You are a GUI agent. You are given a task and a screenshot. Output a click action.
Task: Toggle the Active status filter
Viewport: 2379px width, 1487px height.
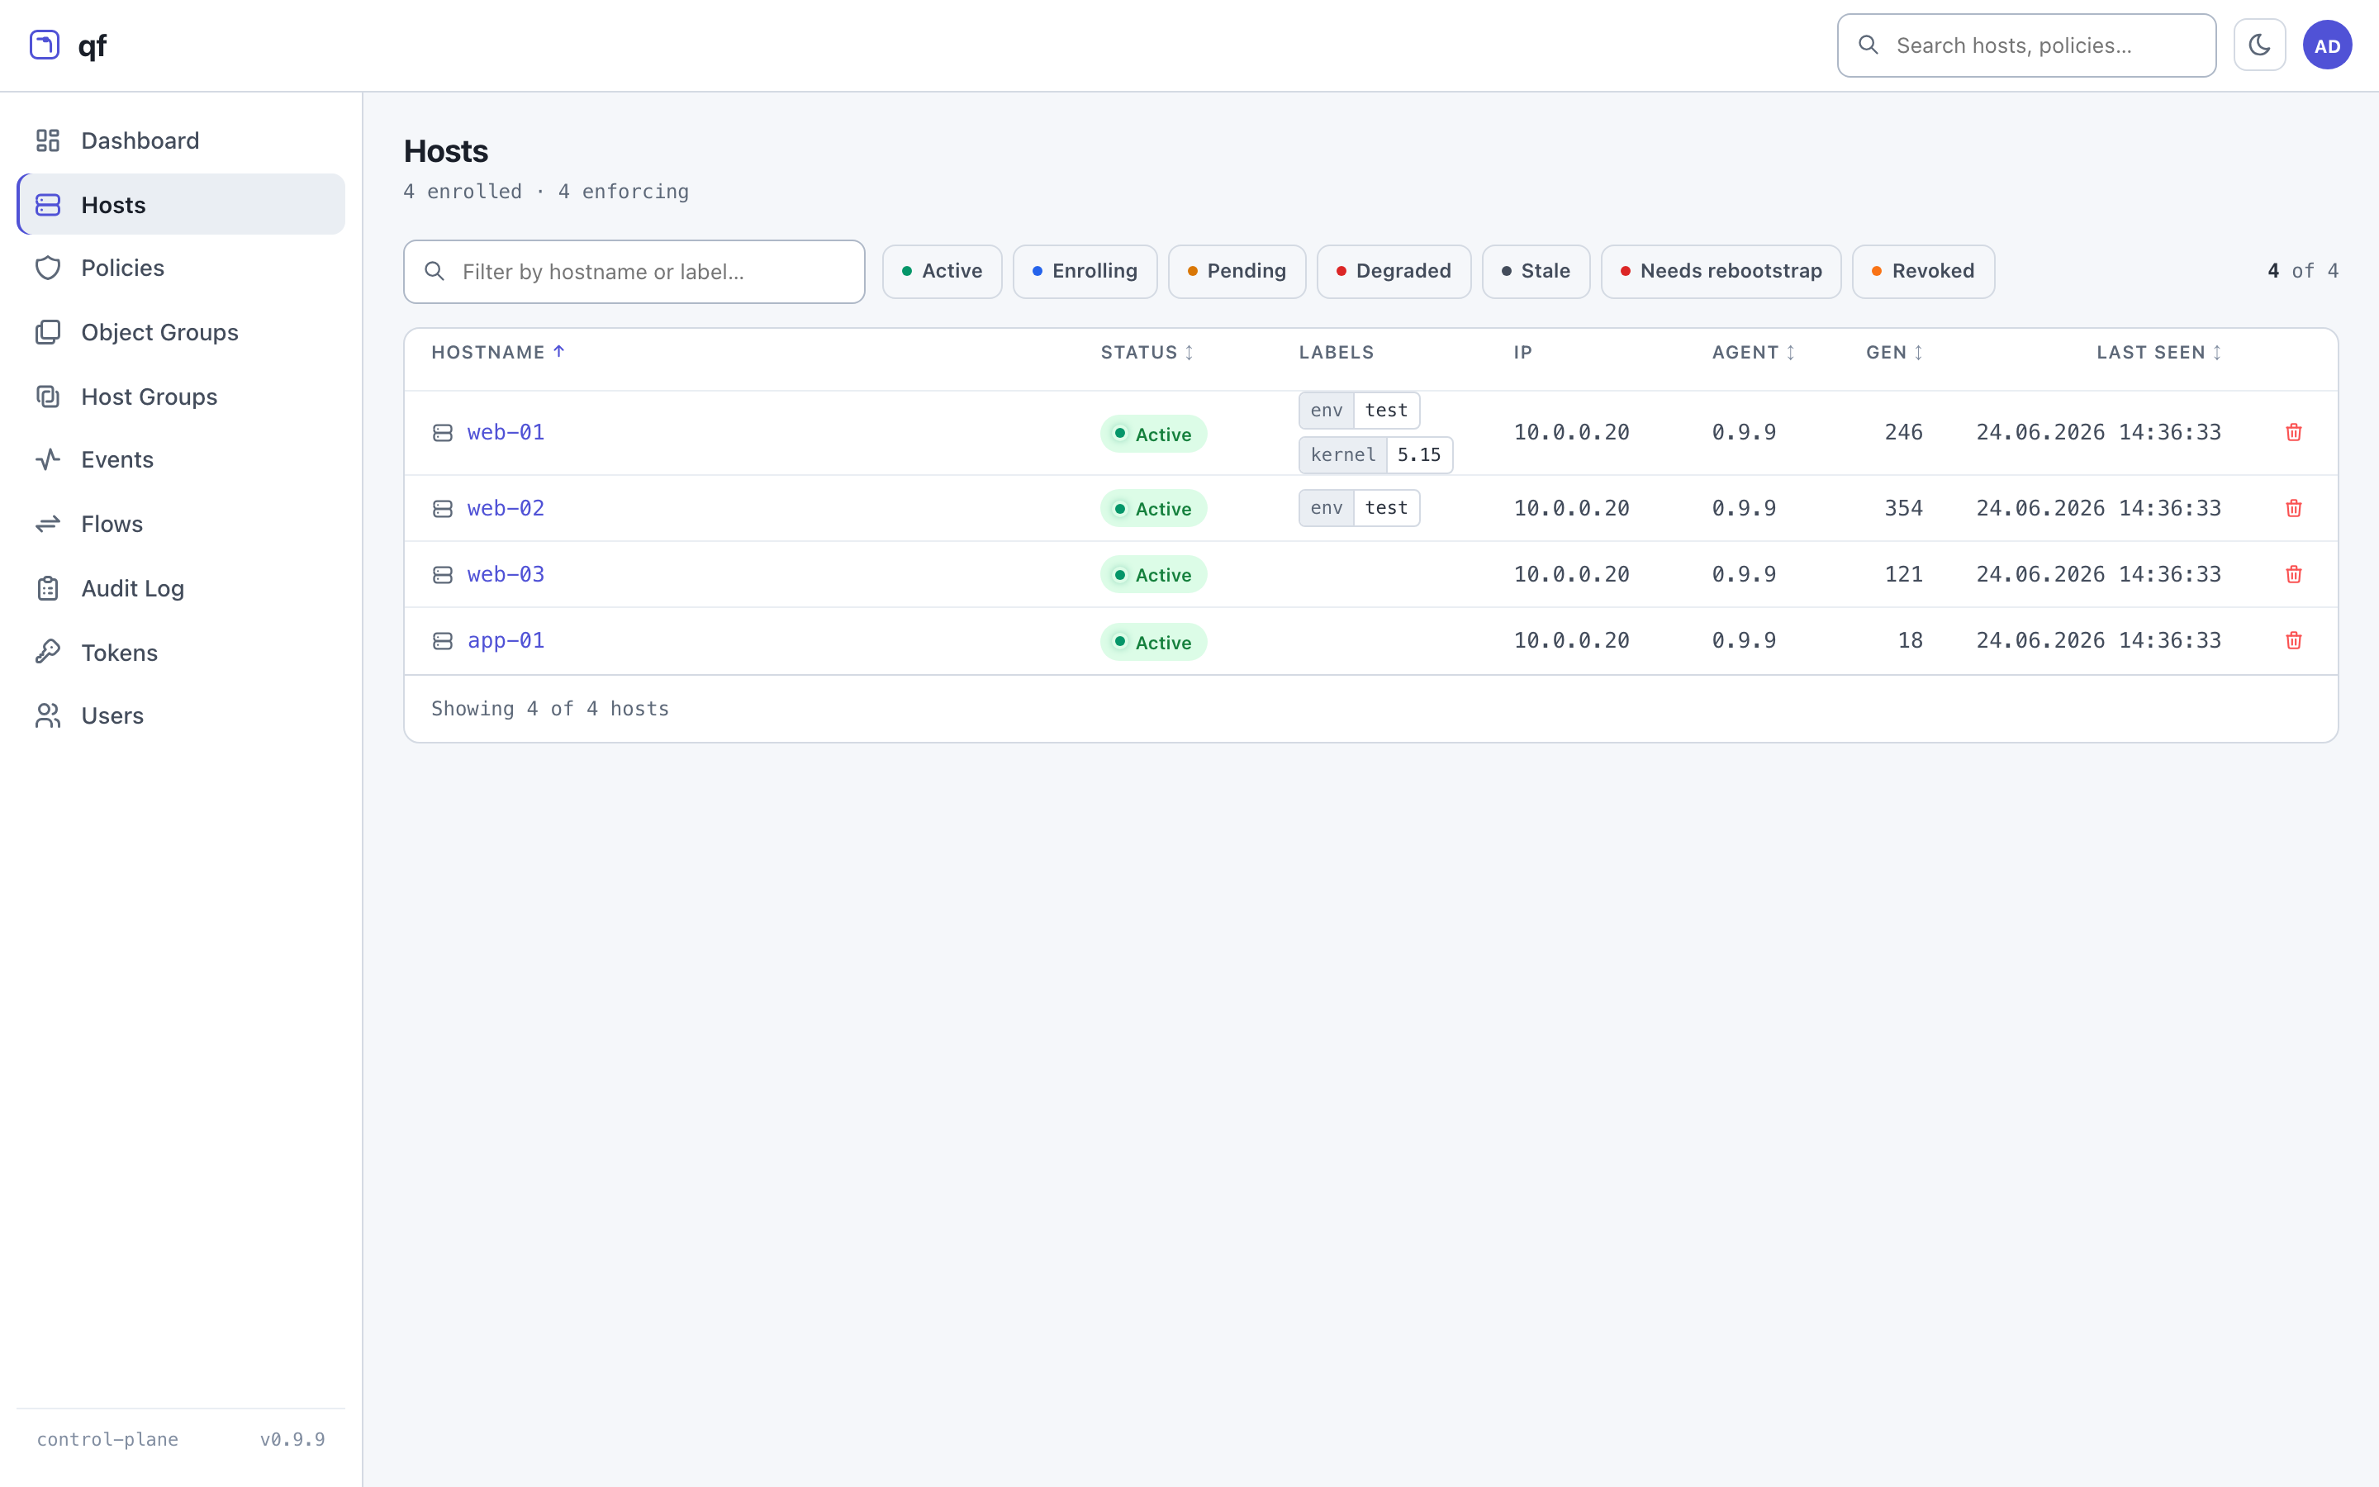(x=942, y=272)
